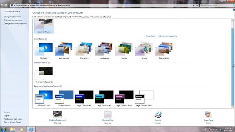The image size is (235, 132).
Task: Click the Personalization window taskbar button
Action: click(31, 129)
